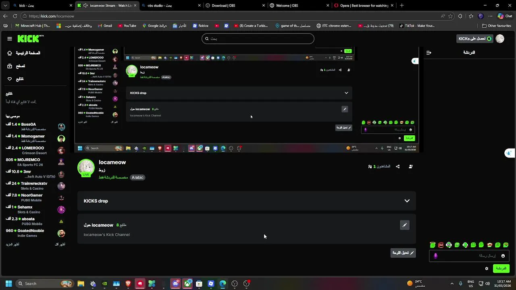The width and height of the screenshot is (516, 290).
Task: Click locameow live avatar
Action: tap(86, 168)
